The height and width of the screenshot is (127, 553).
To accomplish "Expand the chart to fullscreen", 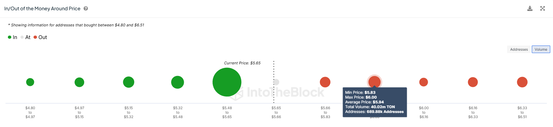I will point(542,9).
